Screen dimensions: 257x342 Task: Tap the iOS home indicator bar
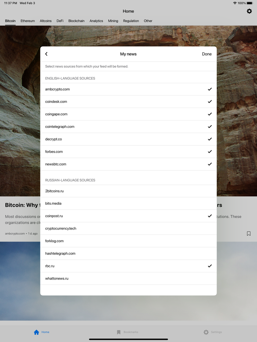128,339
